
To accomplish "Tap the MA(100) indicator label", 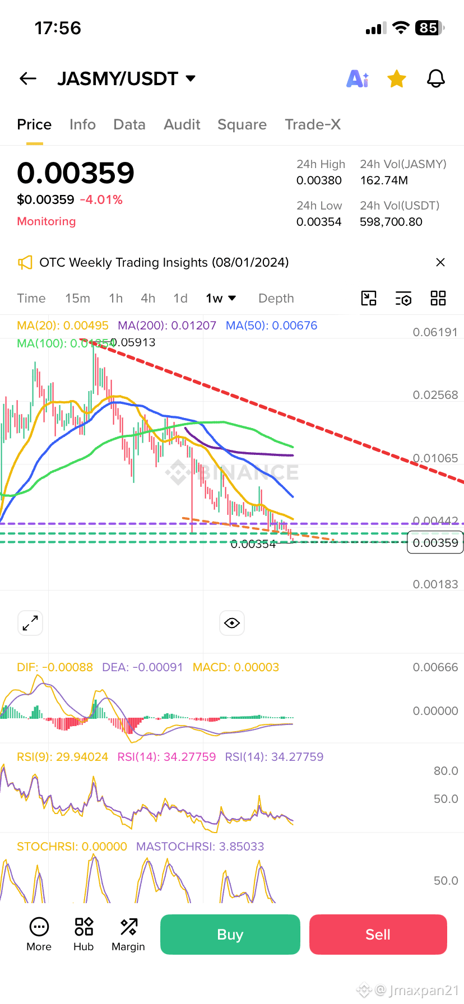I will (66, 343).
